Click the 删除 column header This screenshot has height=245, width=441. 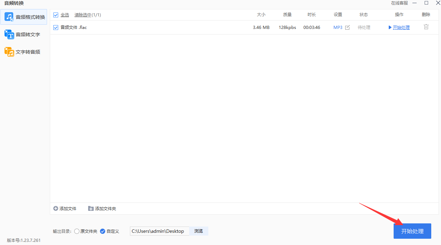[x=426, y=15]
